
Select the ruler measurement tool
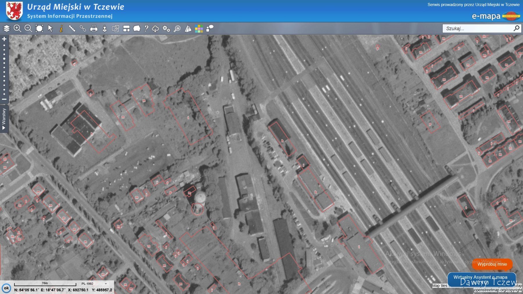click(x=72, y=28)
